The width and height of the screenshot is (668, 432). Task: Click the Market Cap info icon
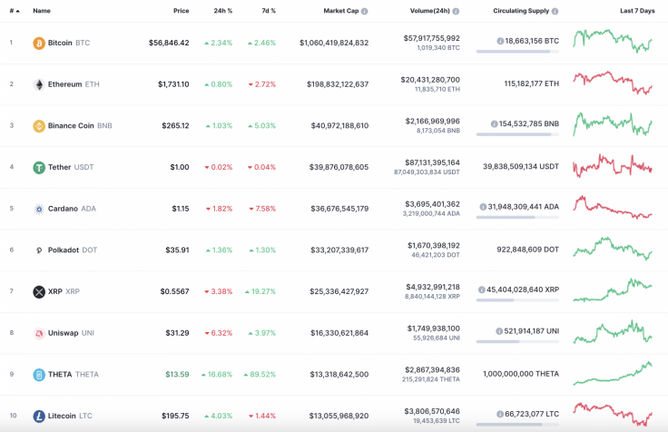point(365,12)
